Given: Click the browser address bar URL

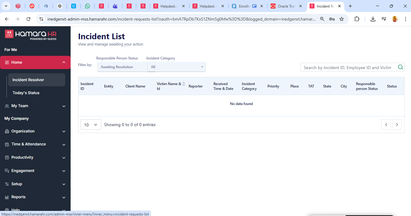Looking at the screenshot, I should pos(182,19).
